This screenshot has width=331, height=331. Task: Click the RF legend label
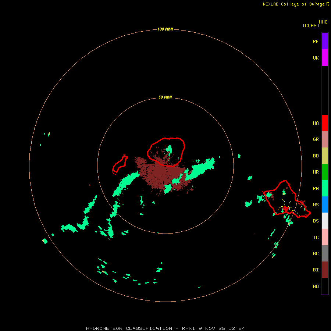(x=316, y=42)
